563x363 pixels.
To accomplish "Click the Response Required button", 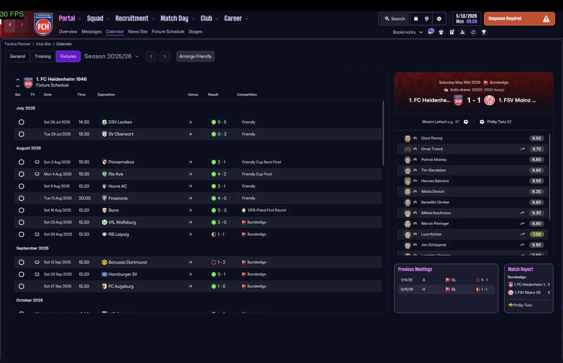I will click(519, 19).
